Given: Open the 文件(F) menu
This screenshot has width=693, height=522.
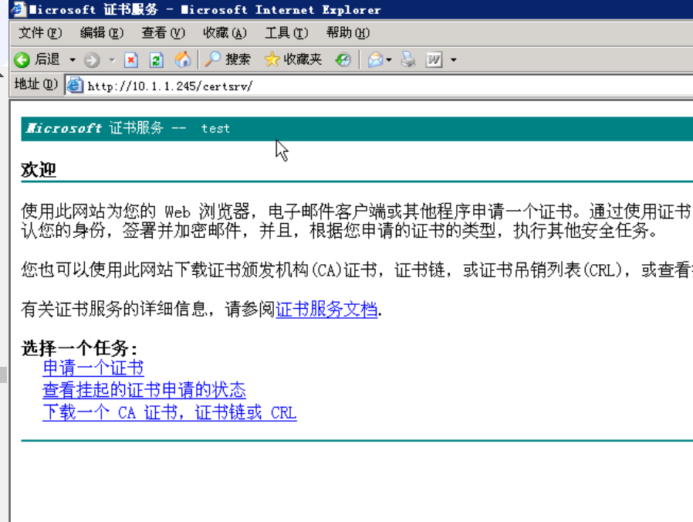Looking at the screenshot, I should click(x=40, y=32).
